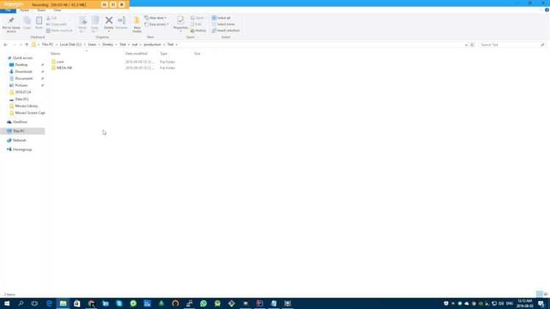Image resolution: width=550 pixels, height=309 pixels.
Task: Stop the screen recording
Action: (x=122, y=4)
